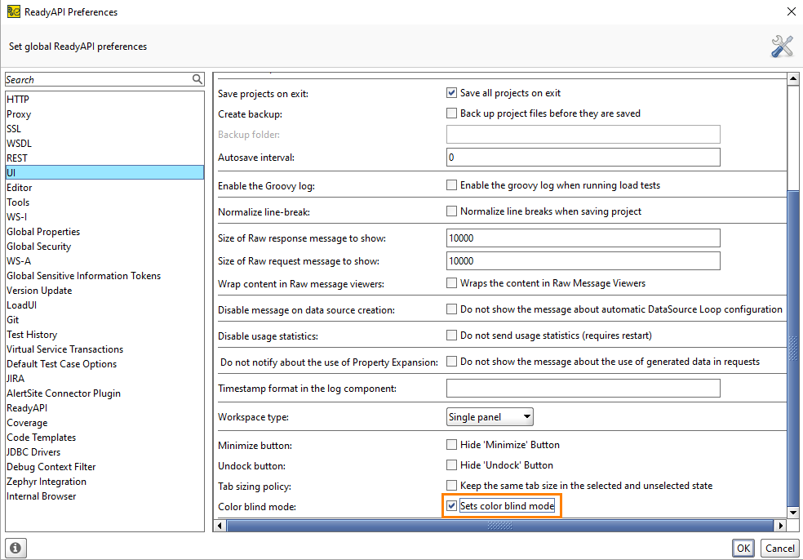This screenshot has width=803, height=560.
Task: Open the WSDL settings category
Action: 104,144
